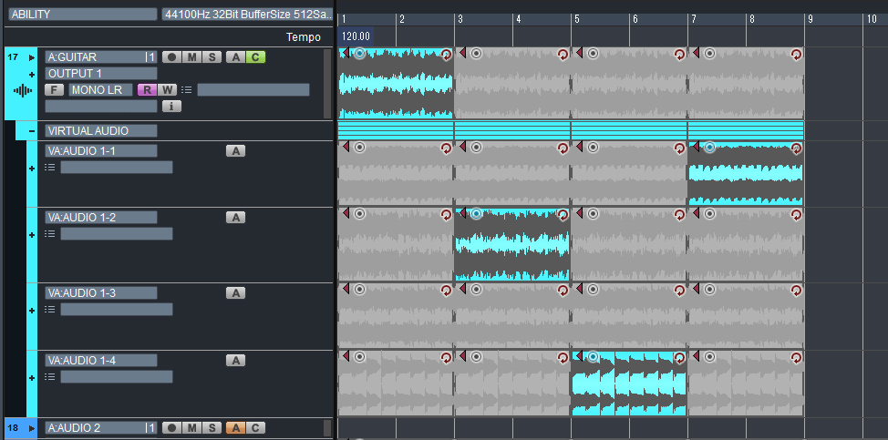The image size is (888, 440).
Task: Click the red triangle on VA:AUDIO 1-4 clip at bar 5
Action: (579, 356)
